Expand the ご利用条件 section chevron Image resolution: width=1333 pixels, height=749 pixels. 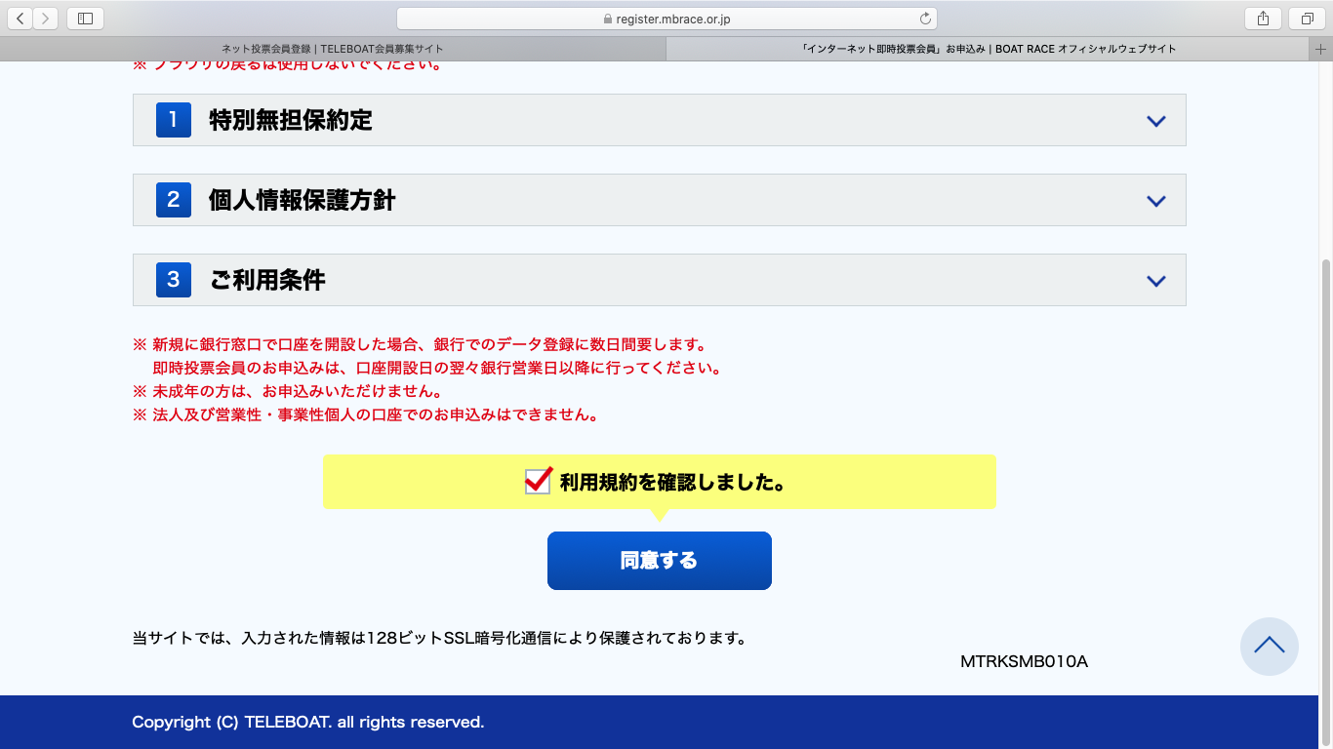coord(1156,281)
